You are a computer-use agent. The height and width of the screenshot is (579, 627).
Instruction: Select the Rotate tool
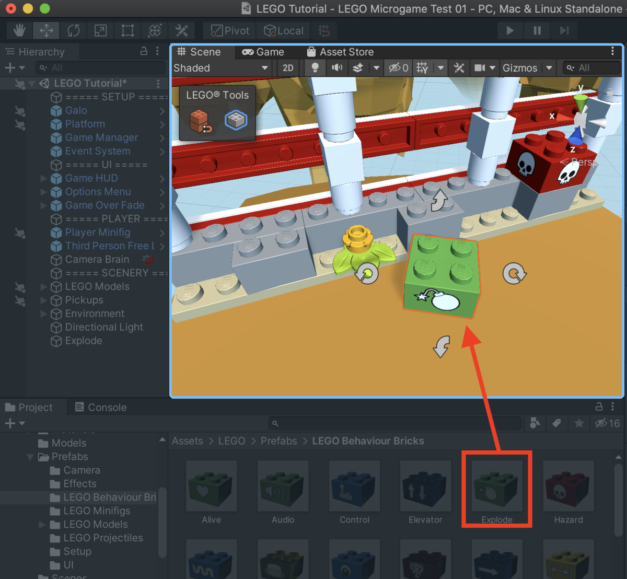(73, 30)
